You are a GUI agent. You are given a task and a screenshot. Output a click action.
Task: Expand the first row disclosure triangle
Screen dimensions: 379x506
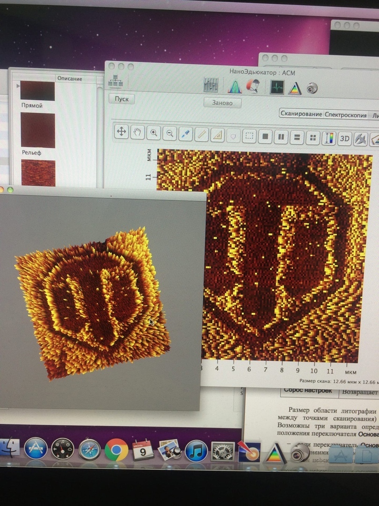[x=18, y=86]
